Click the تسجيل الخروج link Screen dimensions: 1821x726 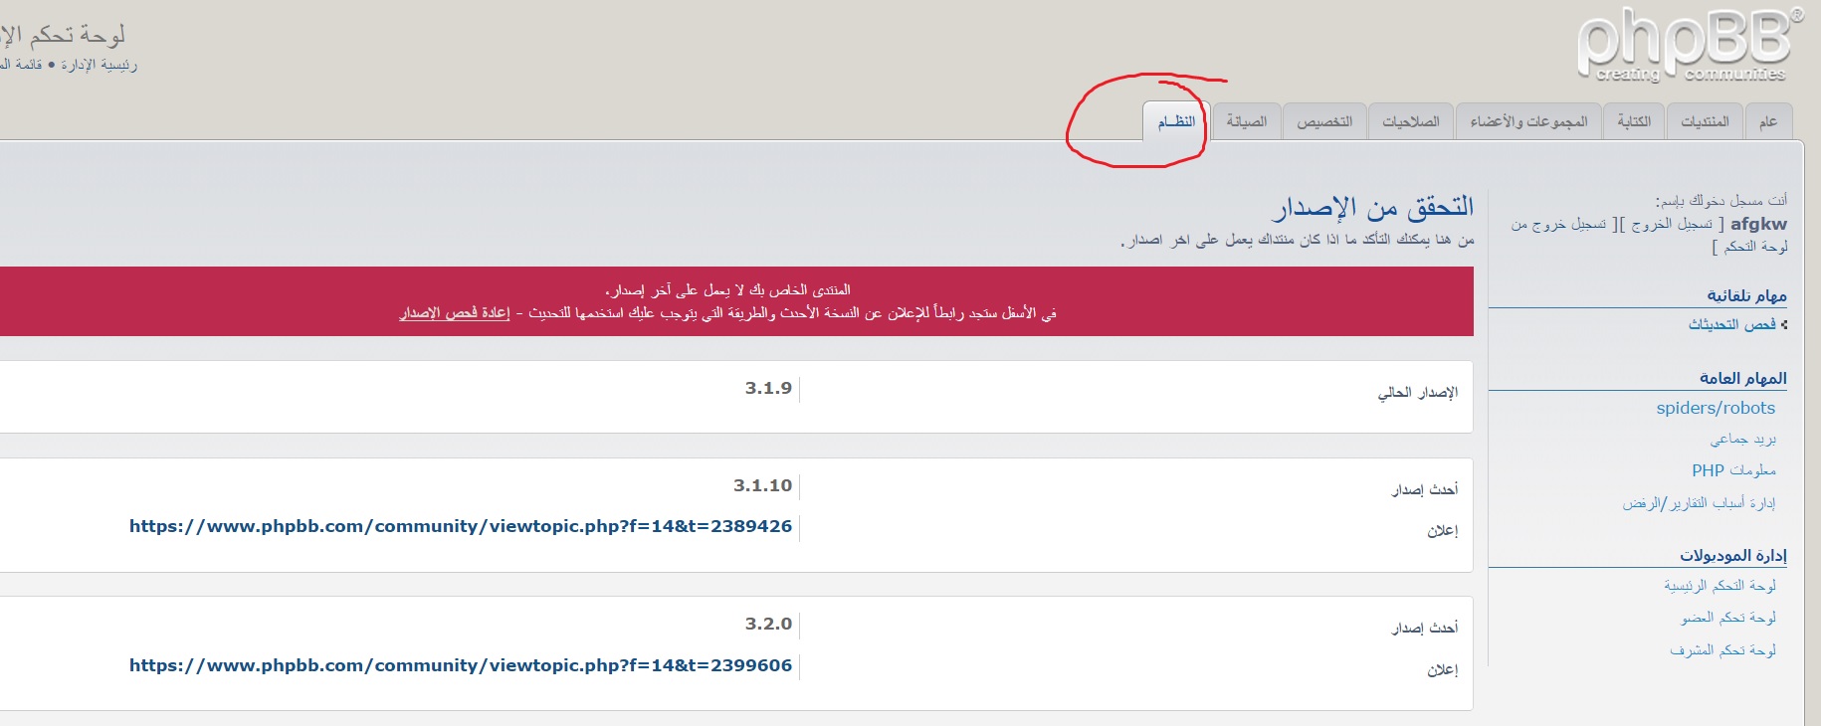point(1672,225)
